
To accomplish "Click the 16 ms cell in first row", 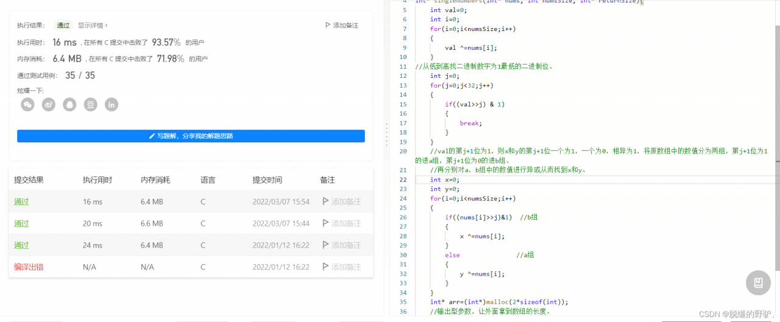I will [x=93, y=201].
